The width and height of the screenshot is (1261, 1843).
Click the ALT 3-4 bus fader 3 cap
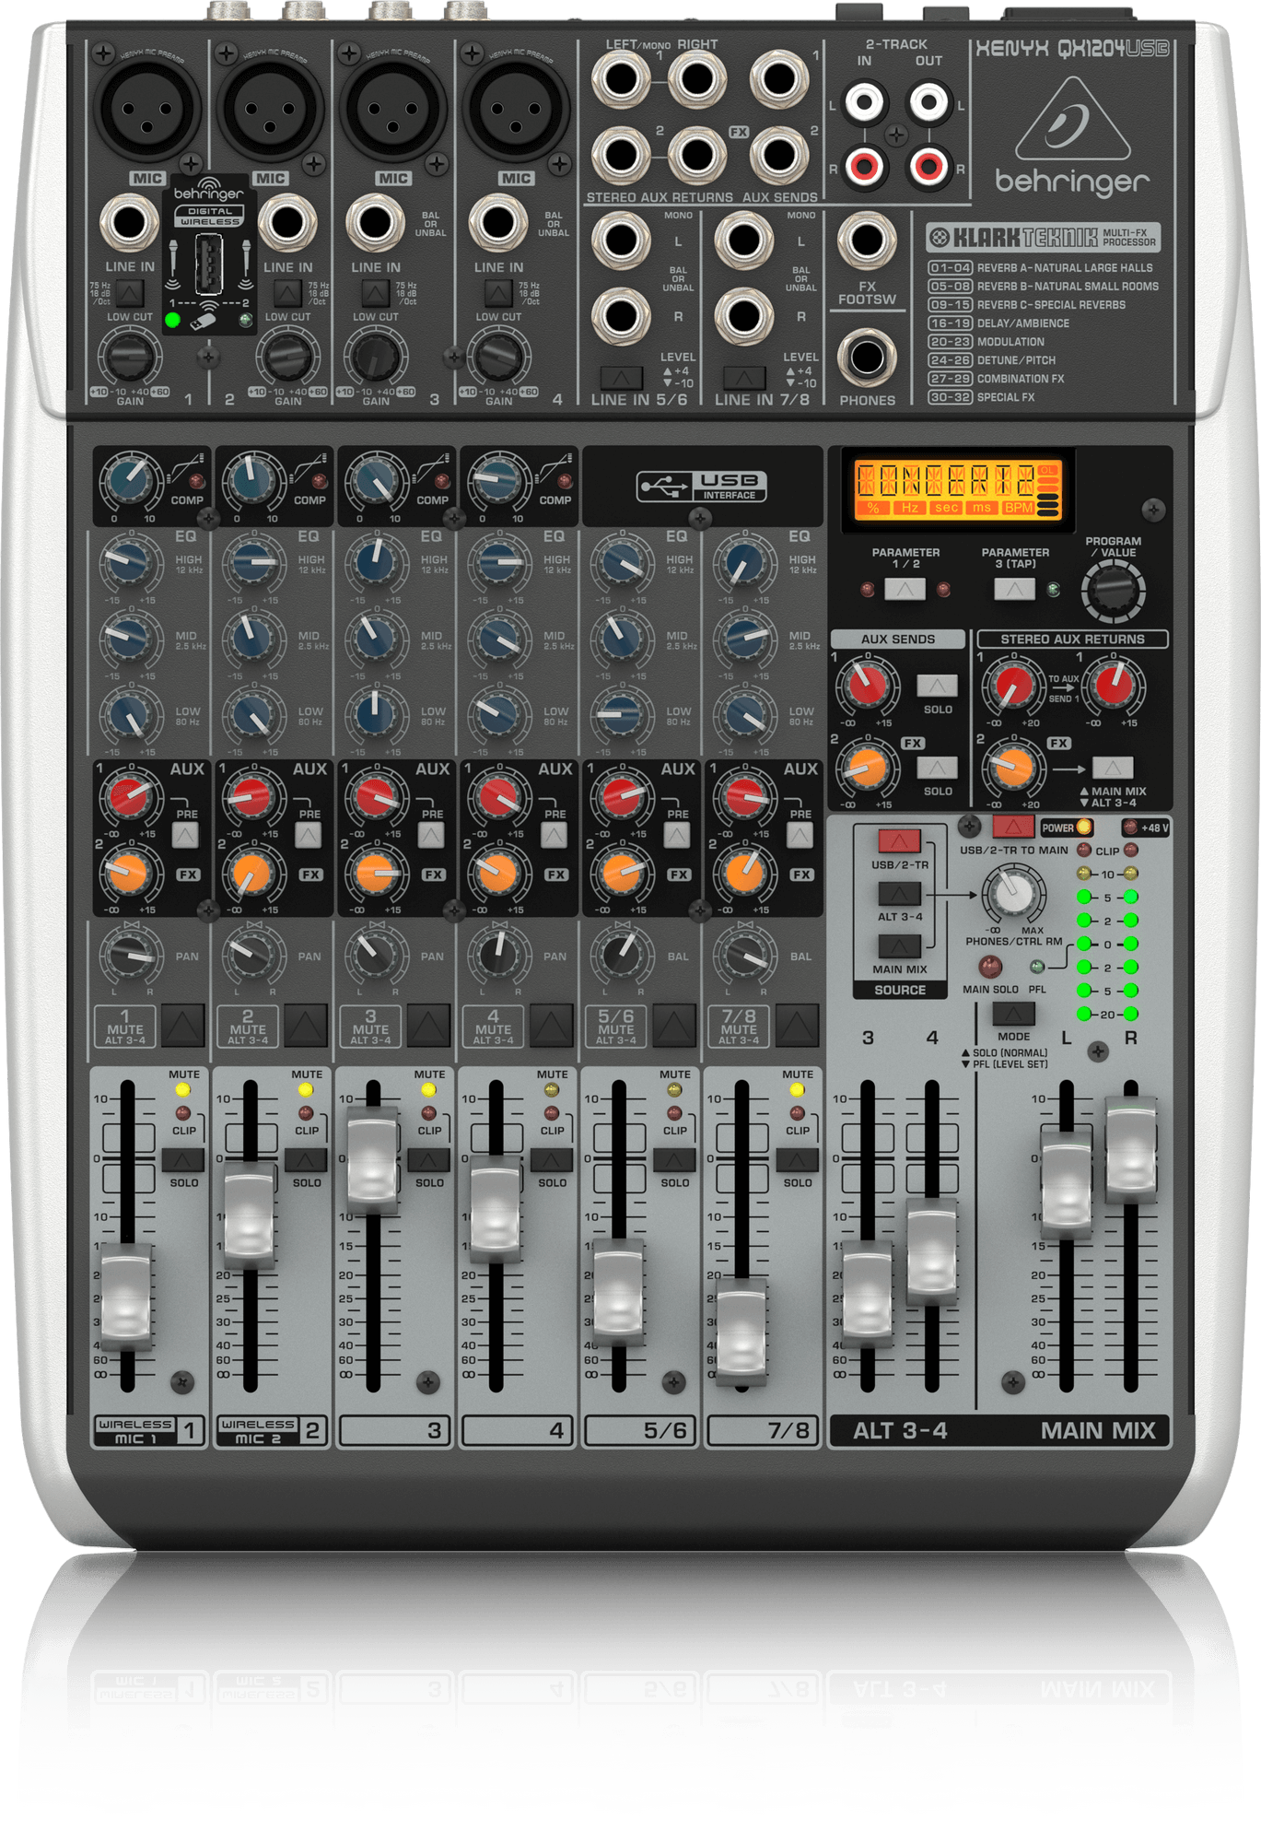pyautogui.click(x=867, y=1295)
